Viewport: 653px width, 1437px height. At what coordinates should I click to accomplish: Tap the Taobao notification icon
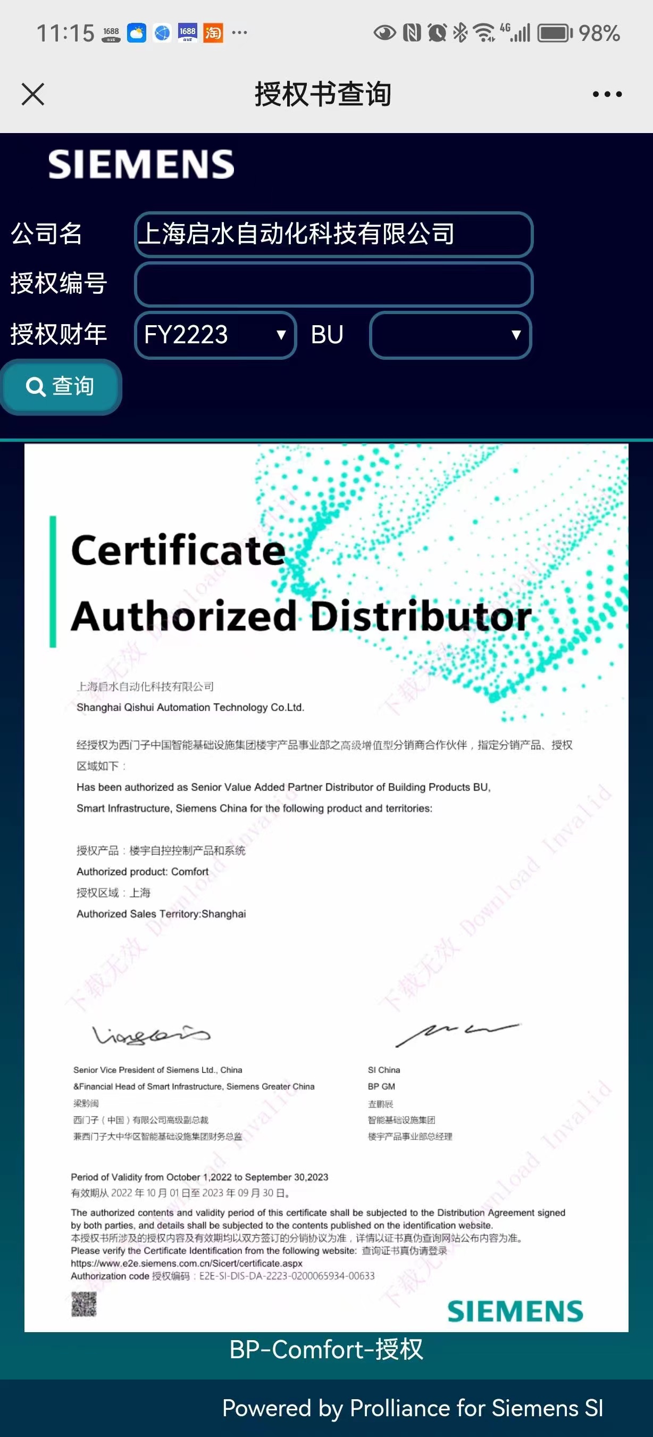coord(213,33)
